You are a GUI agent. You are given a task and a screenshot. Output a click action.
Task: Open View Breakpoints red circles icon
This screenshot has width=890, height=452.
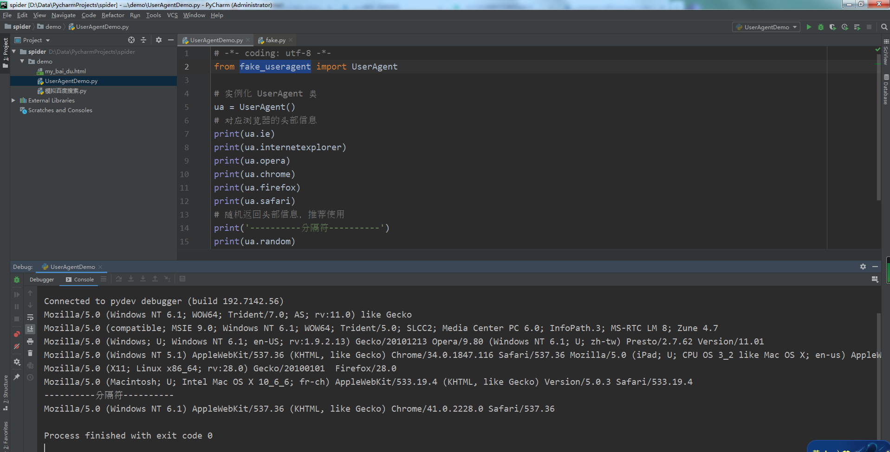pos(17,334)
